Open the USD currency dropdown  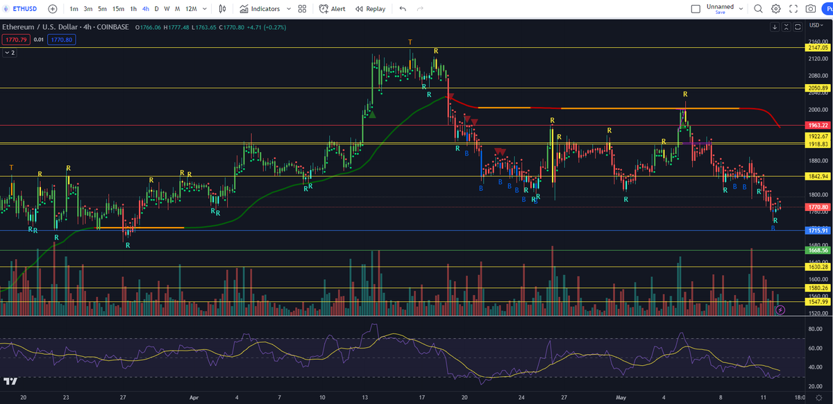pos(815,24)
